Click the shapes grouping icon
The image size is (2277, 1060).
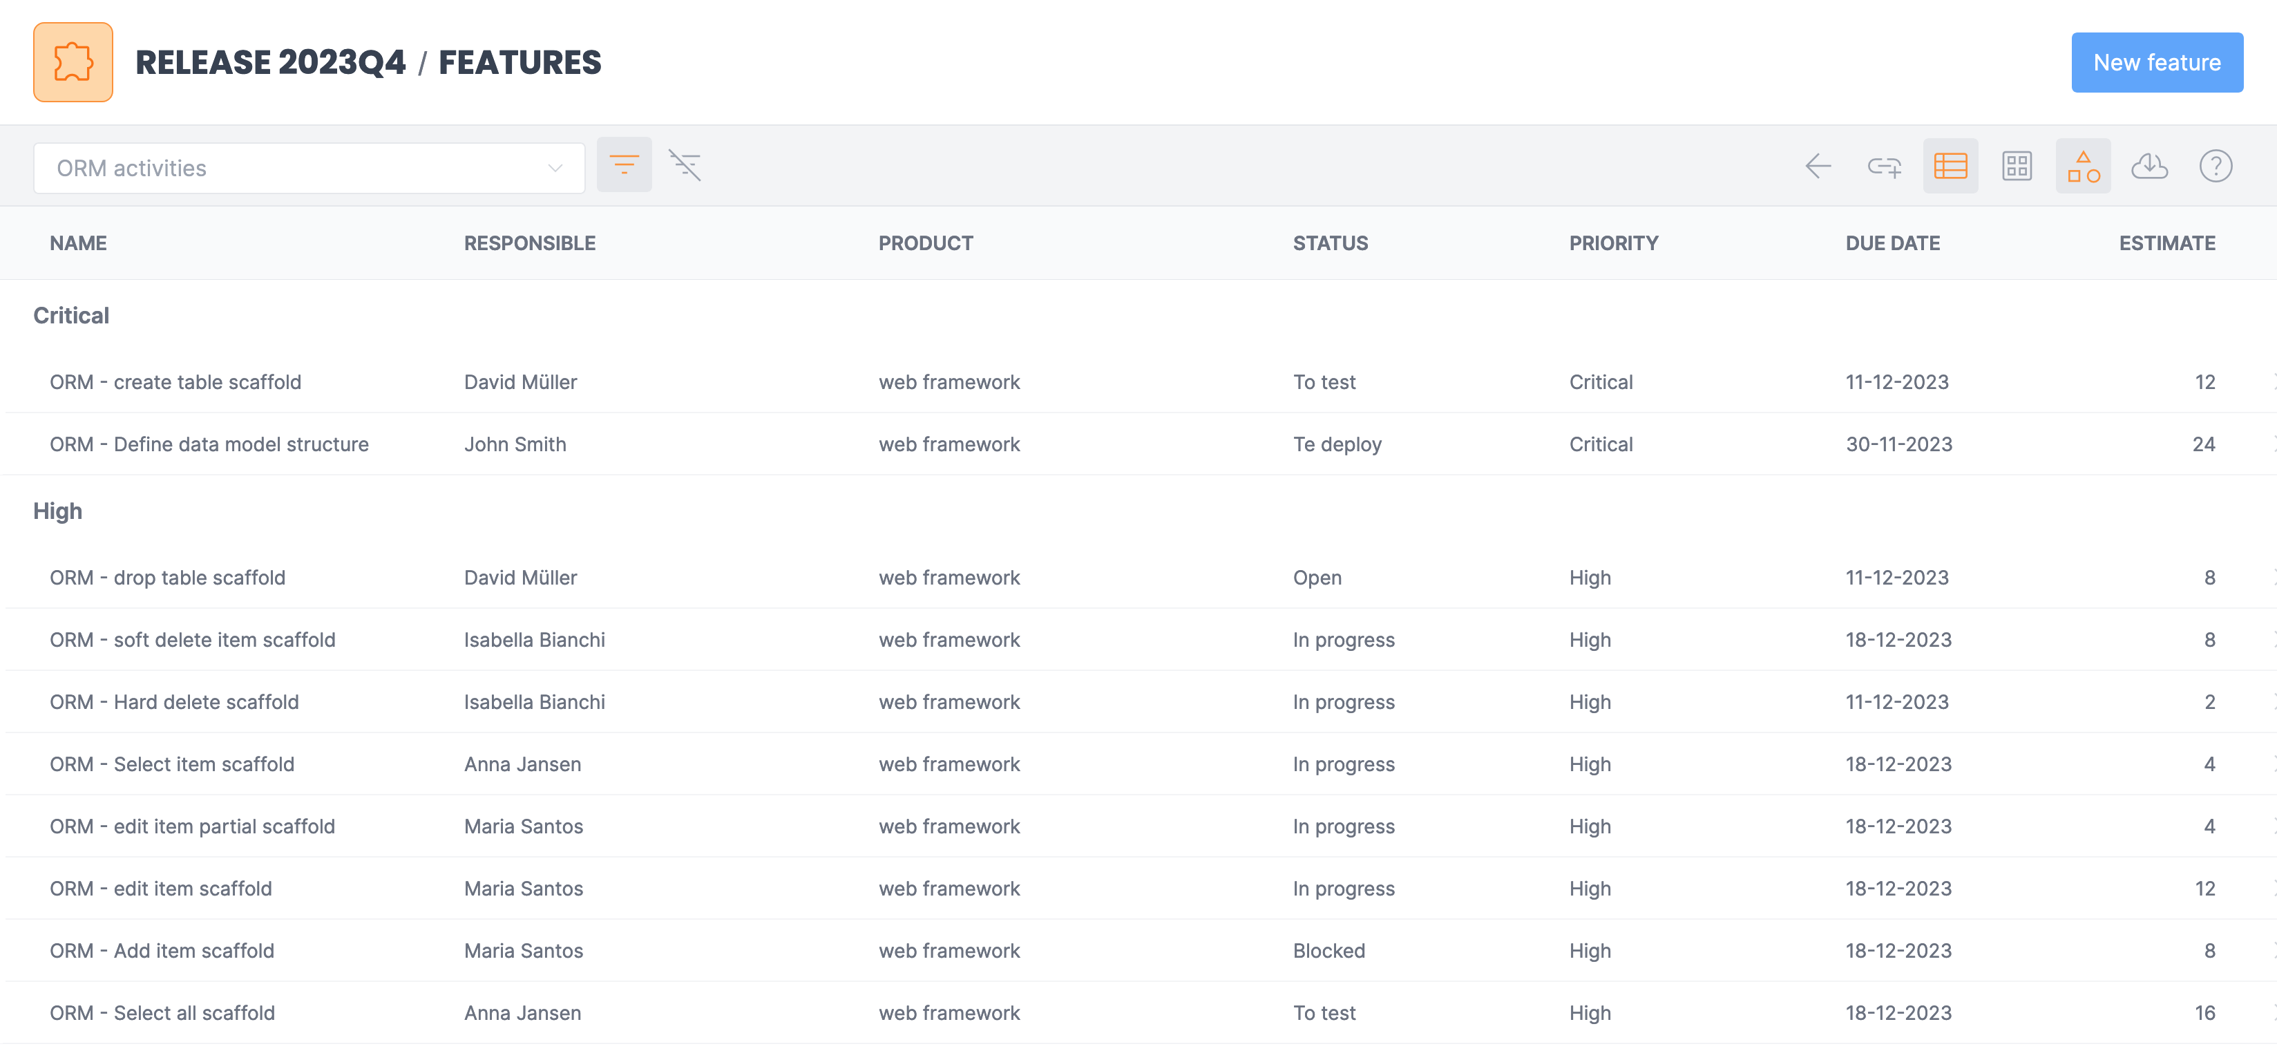[2083, 167]
